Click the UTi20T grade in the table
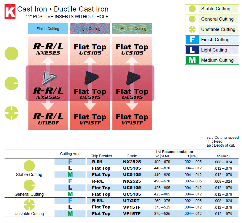 (132, 201)
